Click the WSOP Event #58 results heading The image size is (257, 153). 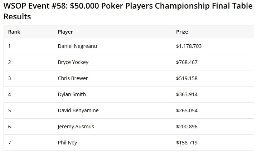pos(128,11)
